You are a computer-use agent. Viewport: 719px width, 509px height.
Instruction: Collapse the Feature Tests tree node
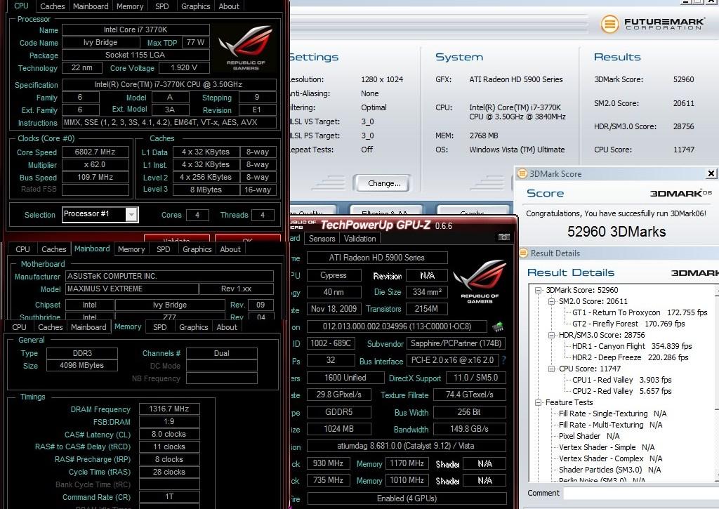pos(539,402)
